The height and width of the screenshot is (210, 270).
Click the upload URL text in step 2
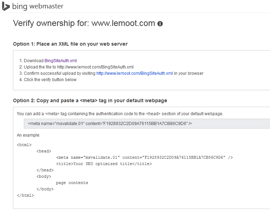click(95, 67)
